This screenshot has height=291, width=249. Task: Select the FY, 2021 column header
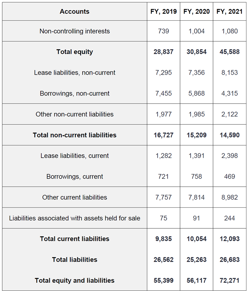[229, 12]
